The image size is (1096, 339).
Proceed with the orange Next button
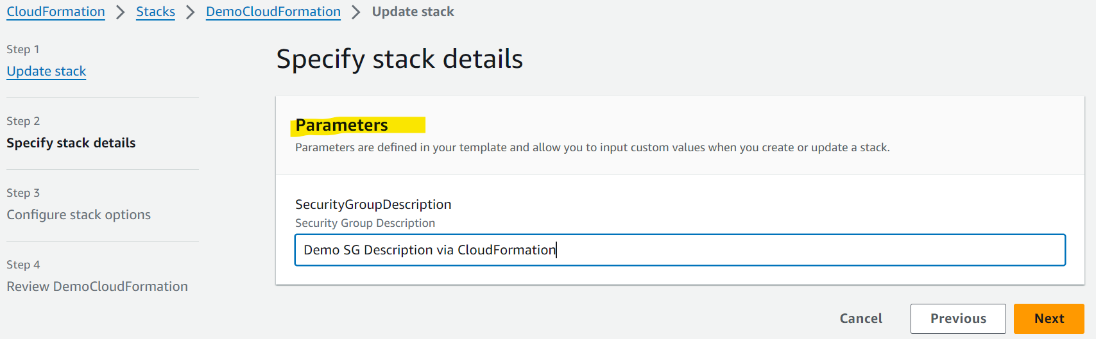(x=1049, y=318)
